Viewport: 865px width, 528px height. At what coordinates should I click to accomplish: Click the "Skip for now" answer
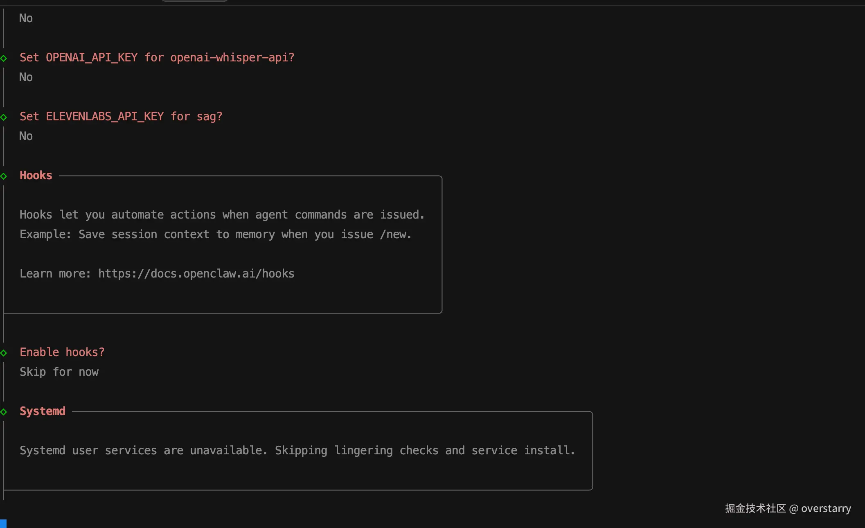click(59, 372)
